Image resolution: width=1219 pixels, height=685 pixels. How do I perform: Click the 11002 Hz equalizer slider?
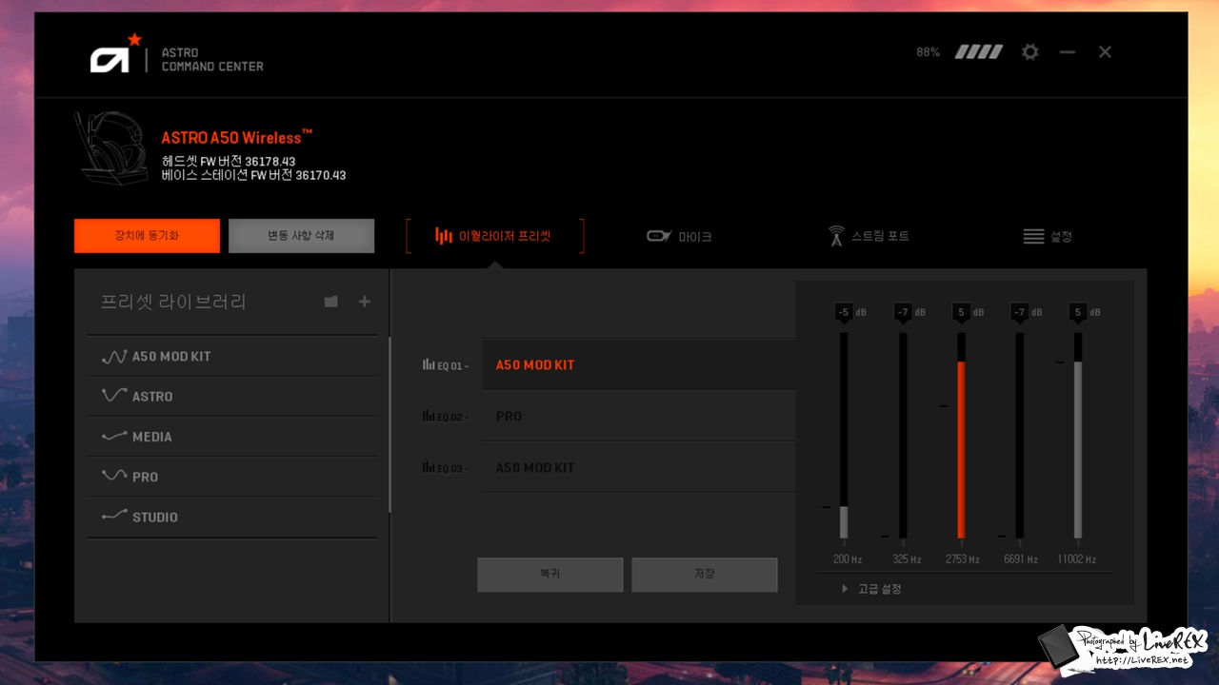[1078, 436]
